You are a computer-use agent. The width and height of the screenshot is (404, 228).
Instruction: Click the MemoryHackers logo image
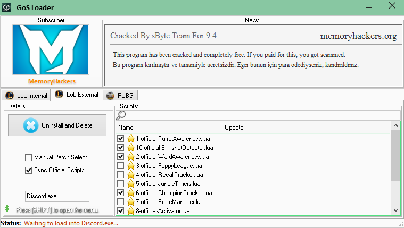pyautogui.click(x=51, y=49)
